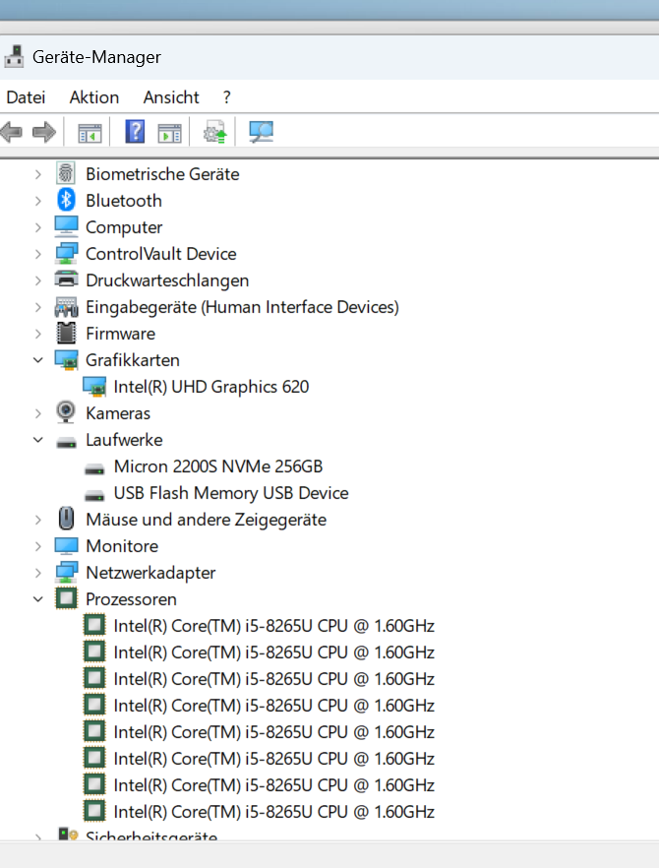Click the Back arrow toolbar icon
The height and width of the screenshot is (868, 659).
pos(12,132)
